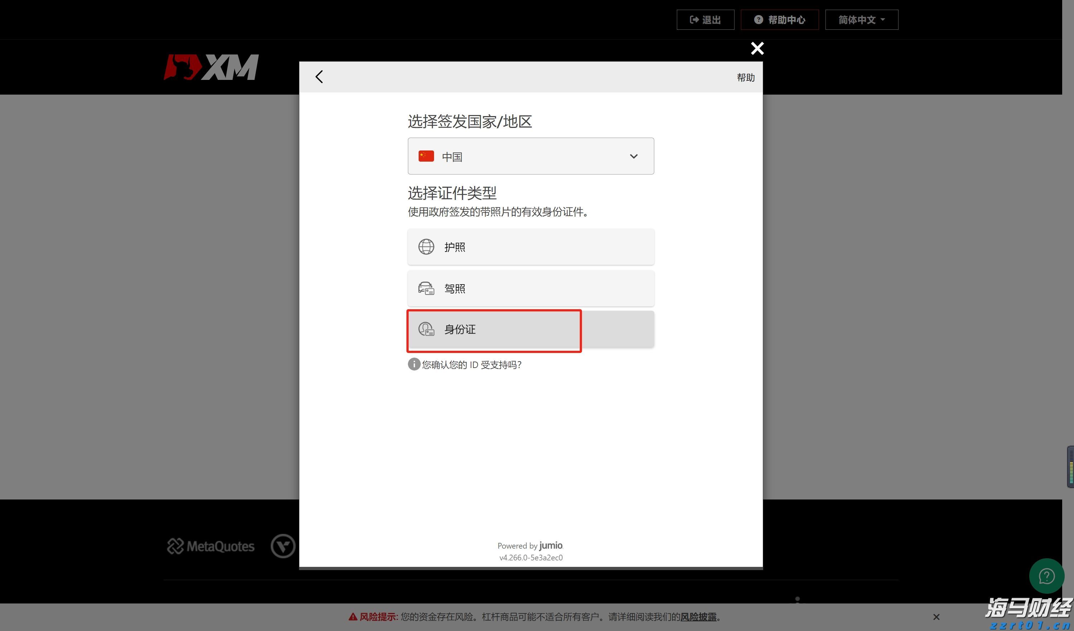This screenshot has width=1074, height=631.
Task: Click the China flag in the country selector
Action: coord(425,156)
